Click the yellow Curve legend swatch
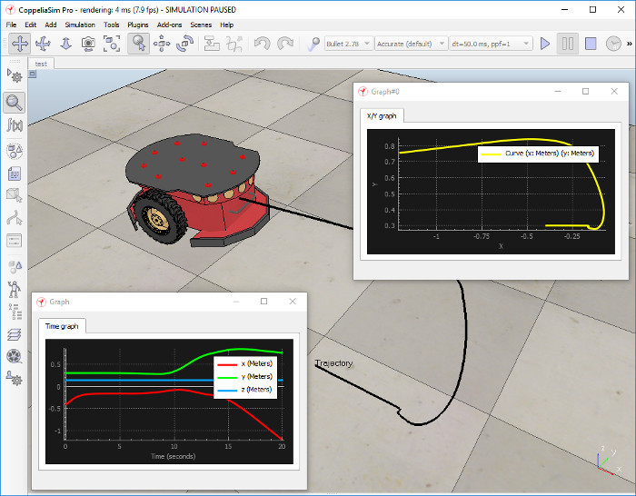This screenshot has width=636, height=496. point(492,154)
